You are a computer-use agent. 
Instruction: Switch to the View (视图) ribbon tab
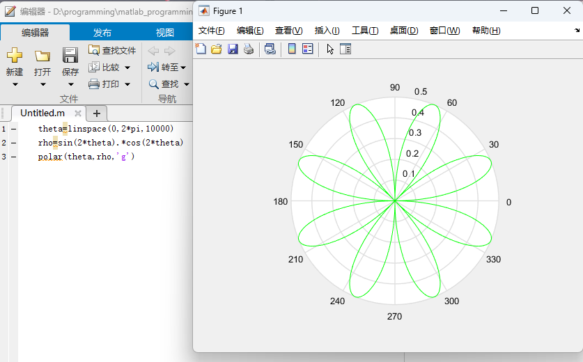[x=164, y=33]
